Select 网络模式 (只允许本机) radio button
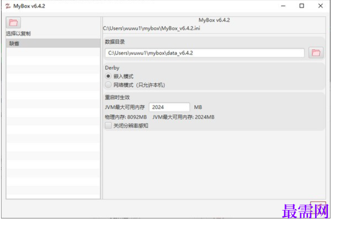 [108, 85]
